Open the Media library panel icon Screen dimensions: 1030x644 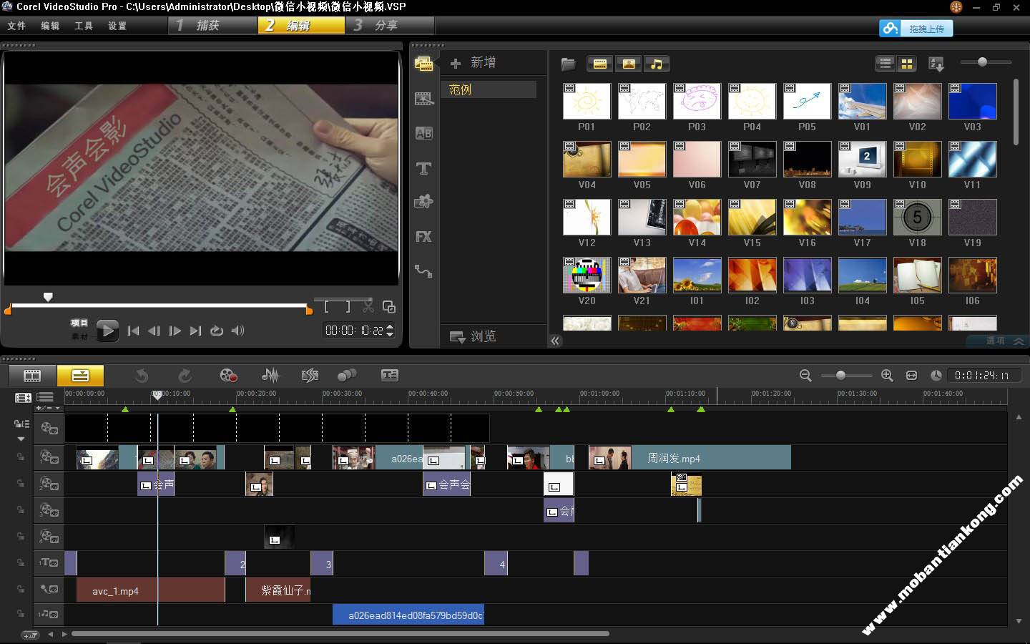[x=423, y=64]
